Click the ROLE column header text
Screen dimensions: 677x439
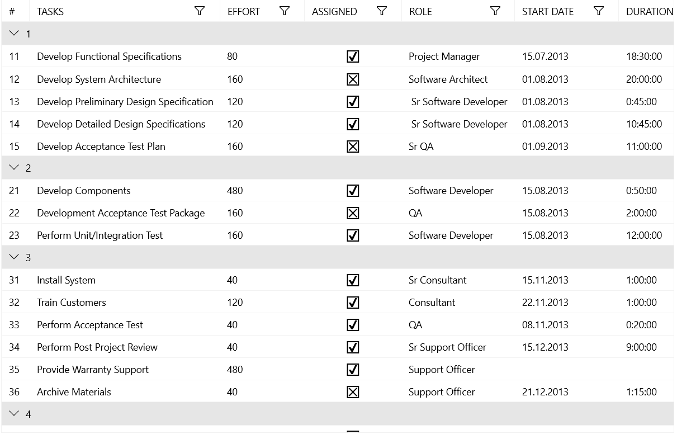coord(420,11)
